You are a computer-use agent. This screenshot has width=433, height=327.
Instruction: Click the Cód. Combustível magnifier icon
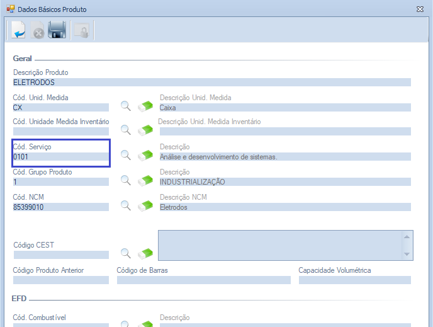125,324
